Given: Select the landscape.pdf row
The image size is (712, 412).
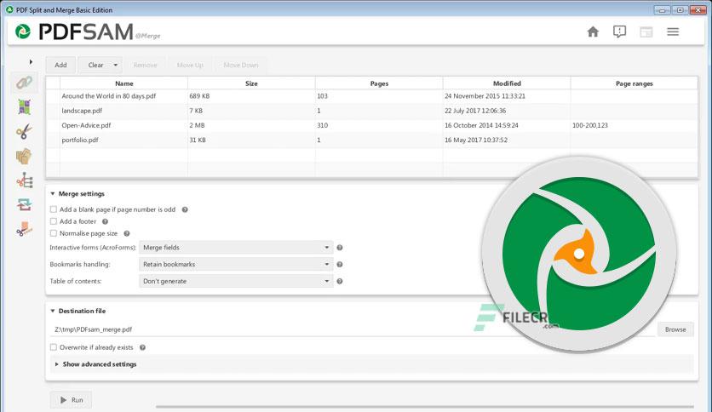Looking at the screenshot, I should pyautogui.click(x=372, y=111).
